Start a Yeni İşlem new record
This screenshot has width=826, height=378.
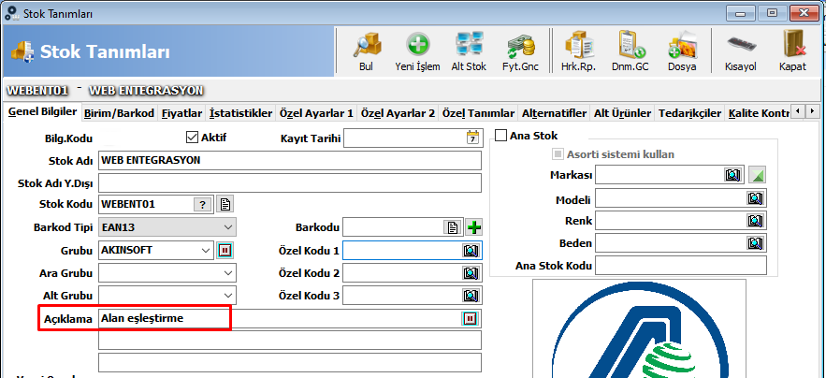[x=417, y=51]
